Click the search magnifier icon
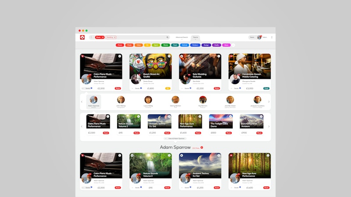 coord(167,37)
